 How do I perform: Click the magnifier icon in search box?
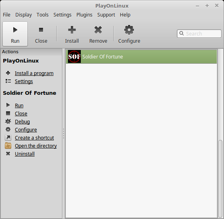click(x=181, y=33)
